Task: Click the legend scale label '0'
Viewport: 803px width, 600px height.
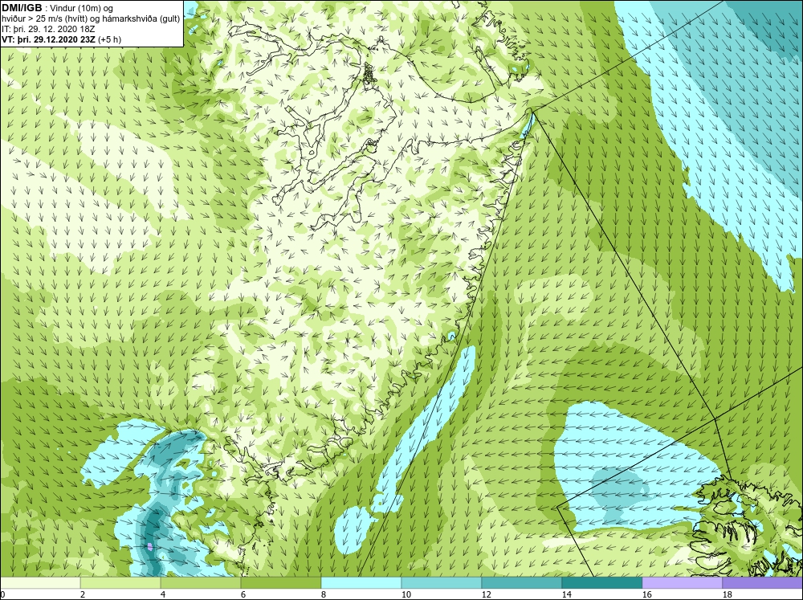Action: pyautogui.click(x=2, y=594)
